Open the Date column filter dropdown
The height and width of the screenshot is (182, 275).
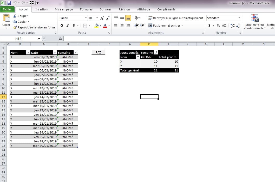(x=55, y=52)
